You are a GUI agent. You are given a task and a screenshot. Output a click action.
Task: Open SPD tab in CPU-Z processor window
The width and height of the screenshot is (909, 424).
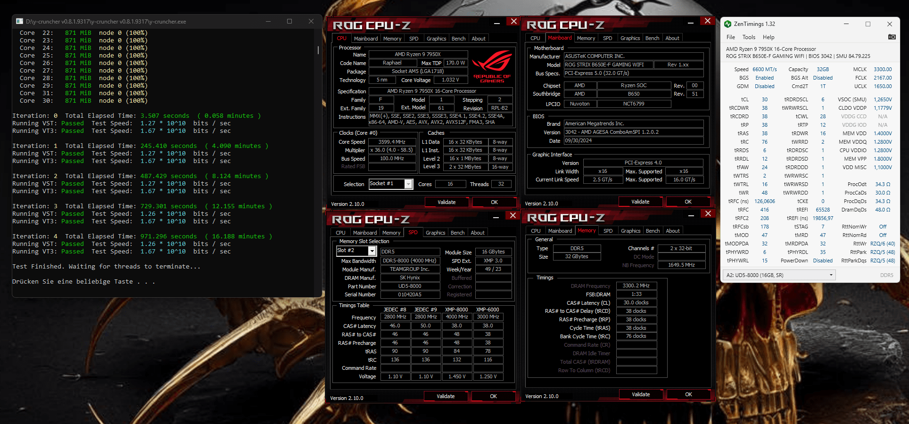pyautogui.click(x=413, y=39)
